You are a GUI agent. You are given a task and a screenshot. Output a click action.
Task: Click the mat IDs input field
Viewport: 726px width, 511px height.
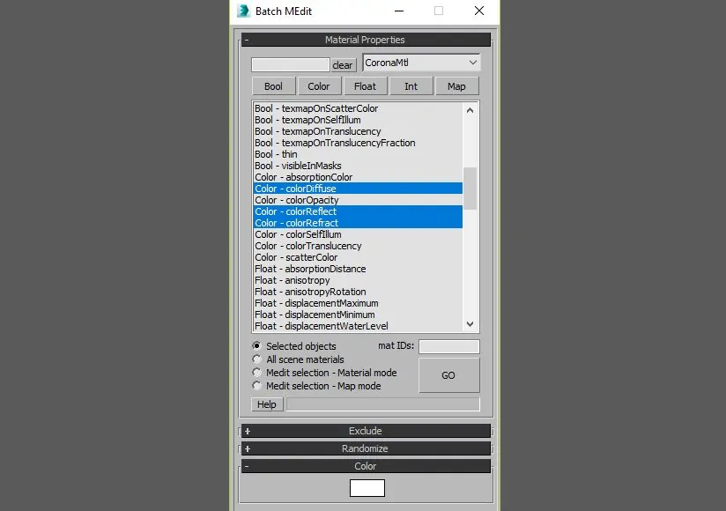[448, 347]
